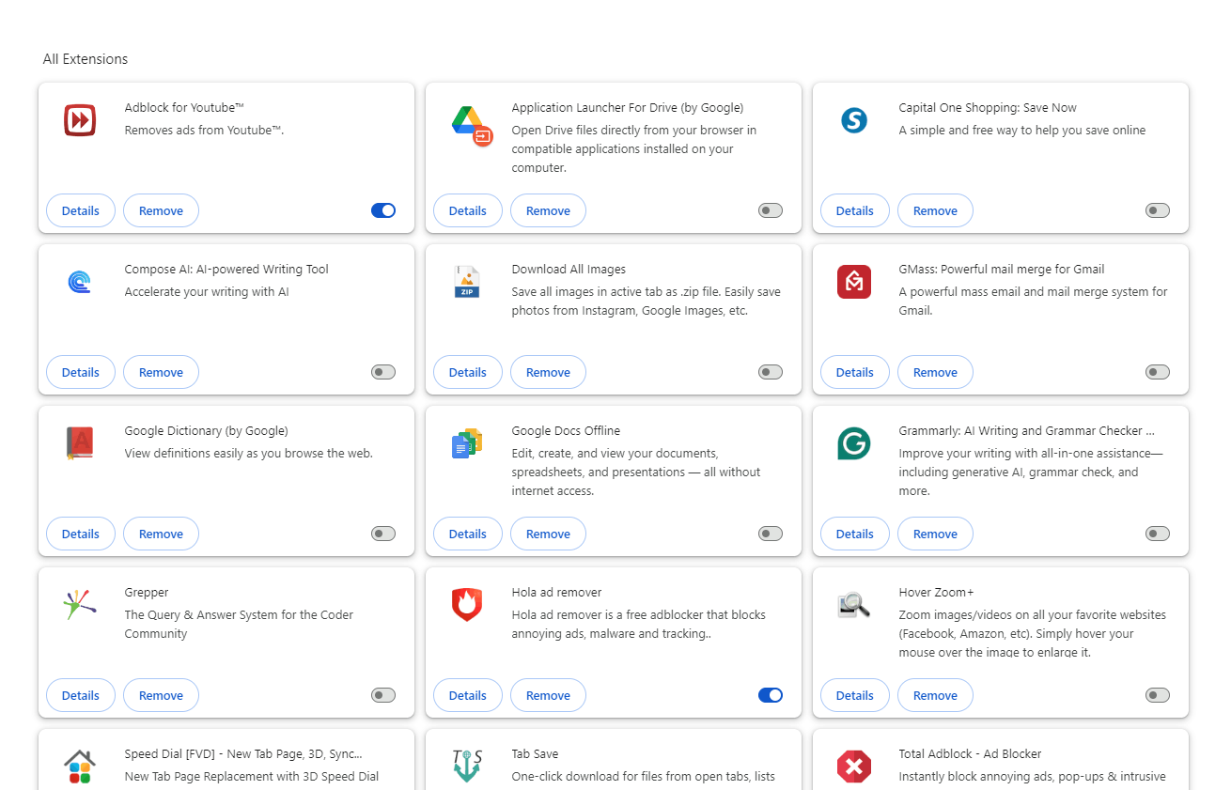Click the Compose AI extension icon

point(80,282)
